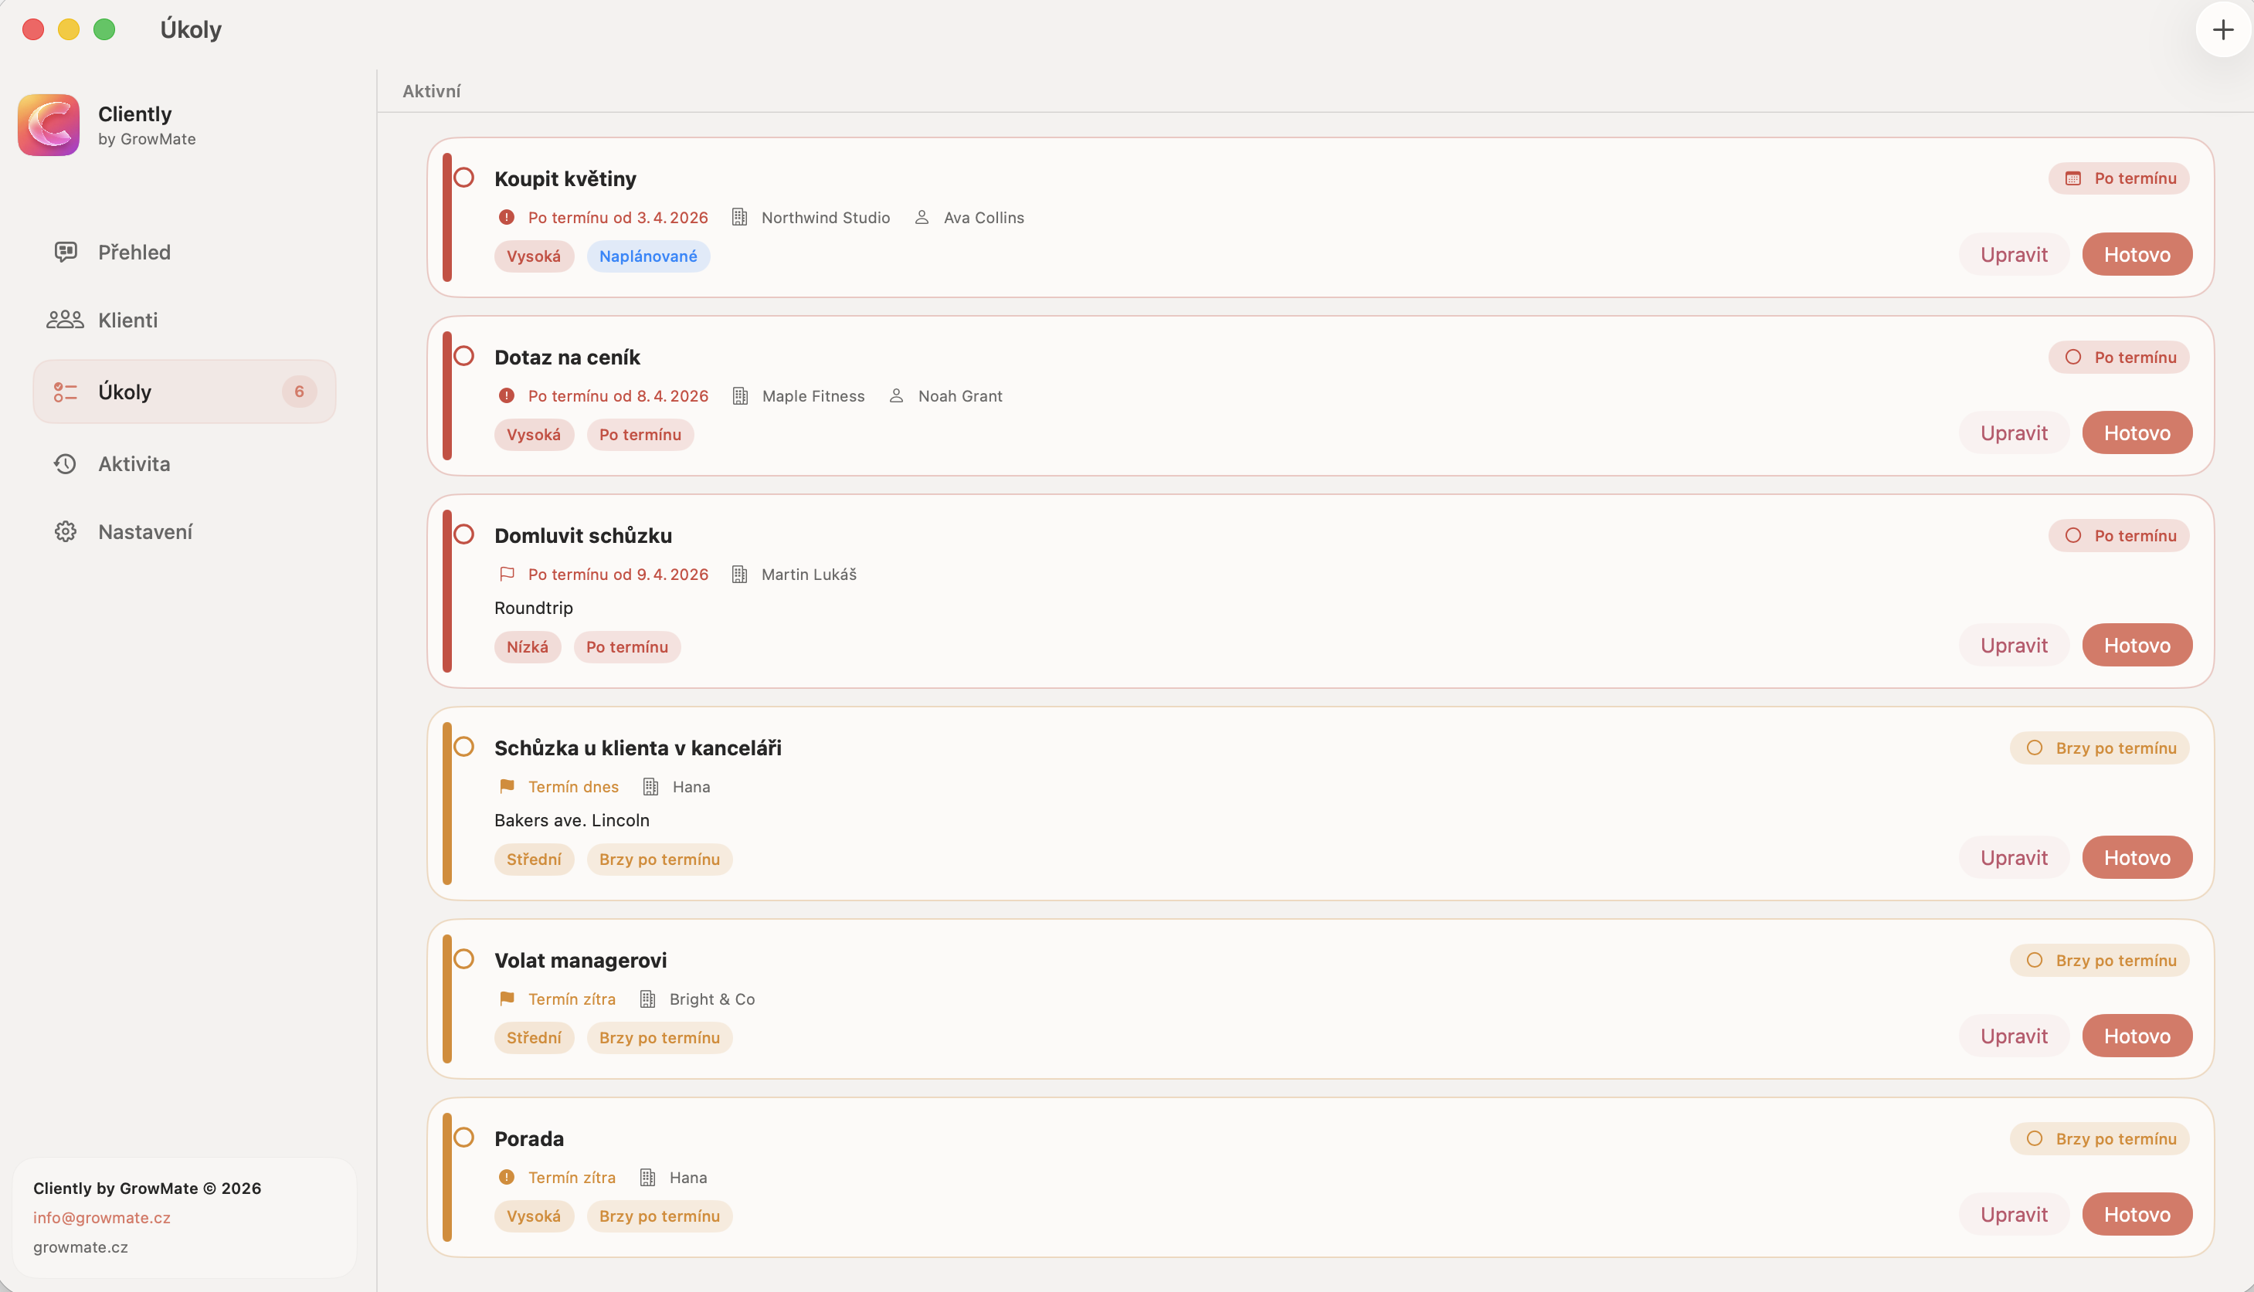Click the Přehled sidebar icon
The width and height of the screenshot is (2254, 1292).
[x=66, y=252]
